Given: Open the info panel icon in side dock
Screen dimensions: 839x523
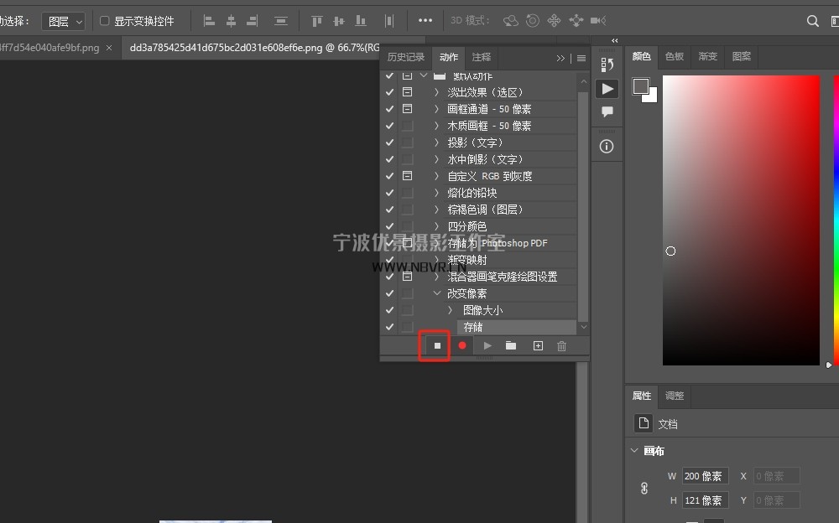Looking at the screenshot, I should (607, 146).
